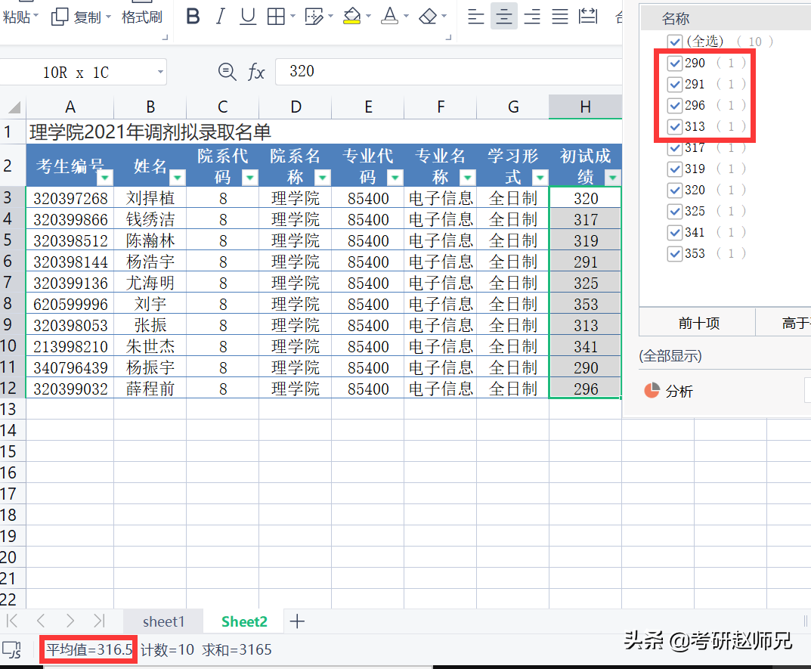Image resolution: width=811 pixels, height=669 pixels.
Task: Click the 前十项 button
Action: click(x=698, y=324)
